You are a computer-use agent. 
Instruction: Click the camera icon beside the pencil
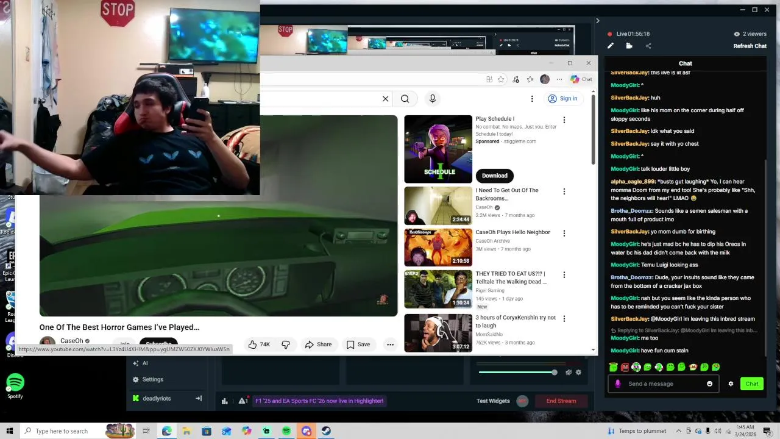(629, 46)
